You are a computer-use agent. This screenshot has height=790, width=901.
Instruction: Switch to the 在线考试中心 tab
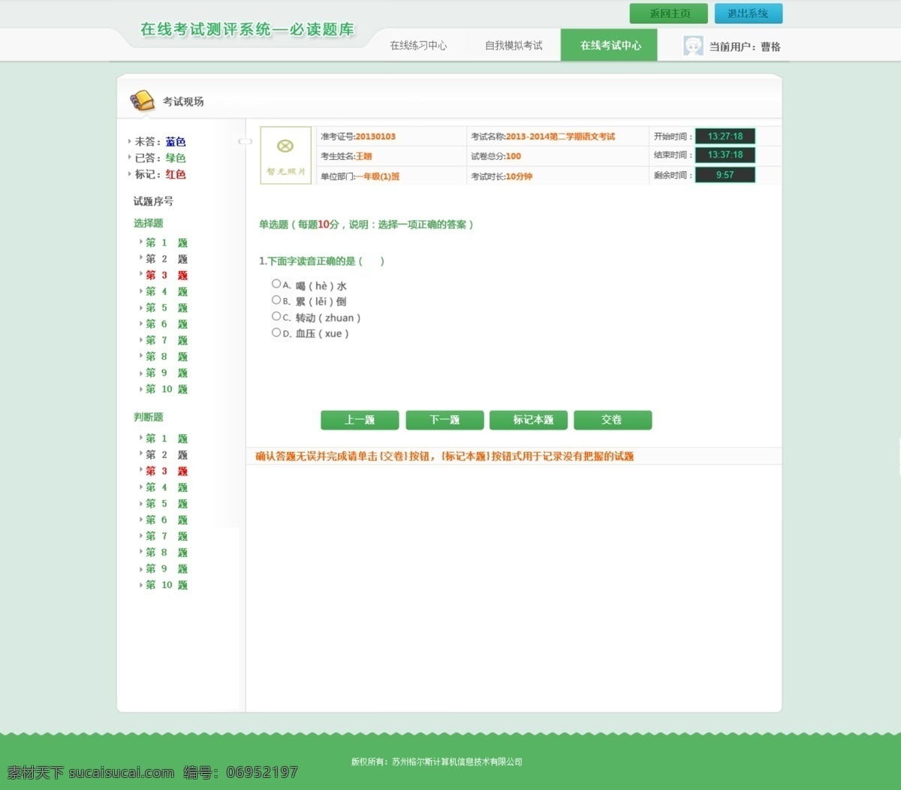coord(609,45)
